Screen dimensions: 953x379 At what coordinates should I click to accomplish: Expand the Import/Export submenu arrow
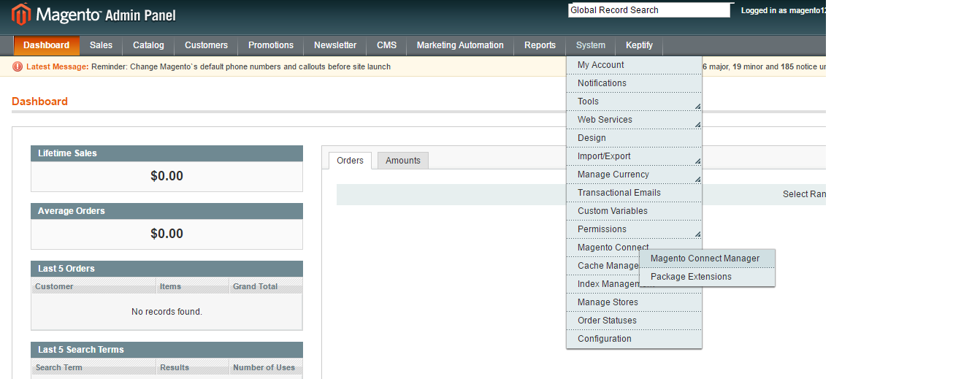click(697, 161)
